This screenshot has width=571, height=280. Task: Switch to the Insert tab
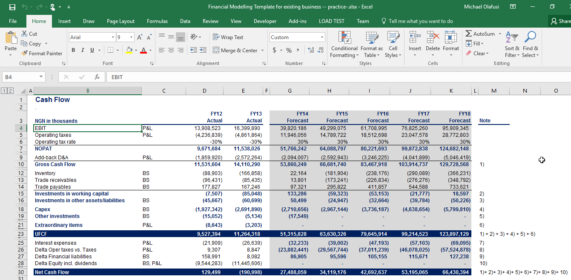click(64, 21)
